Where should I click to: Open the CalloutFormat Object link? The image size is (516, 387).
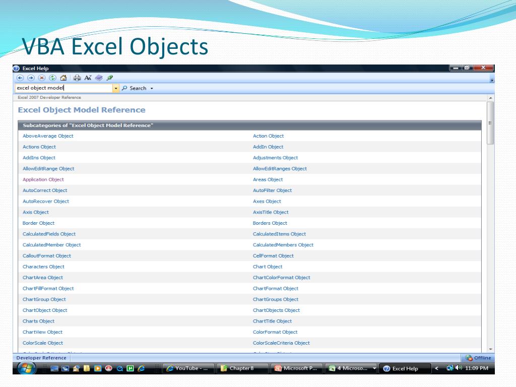[x=47, y=255]
